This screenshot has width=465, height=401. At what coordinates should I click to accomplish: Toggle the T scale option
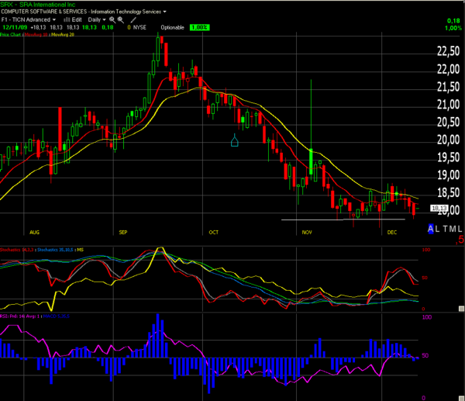(x=446, y=229)
